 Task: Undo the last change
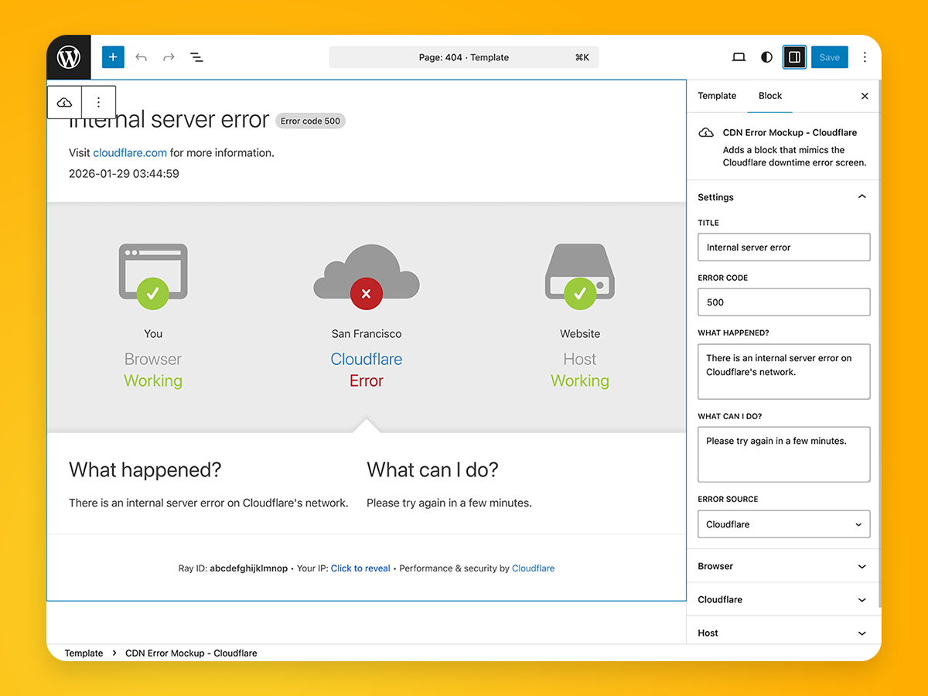click(x=141, y=57)
